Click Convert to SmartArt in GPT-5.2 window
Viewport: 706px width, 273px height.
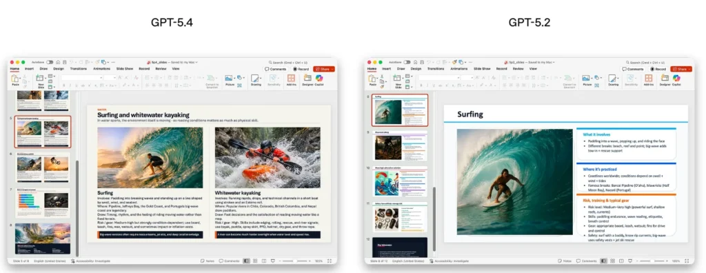569,81
